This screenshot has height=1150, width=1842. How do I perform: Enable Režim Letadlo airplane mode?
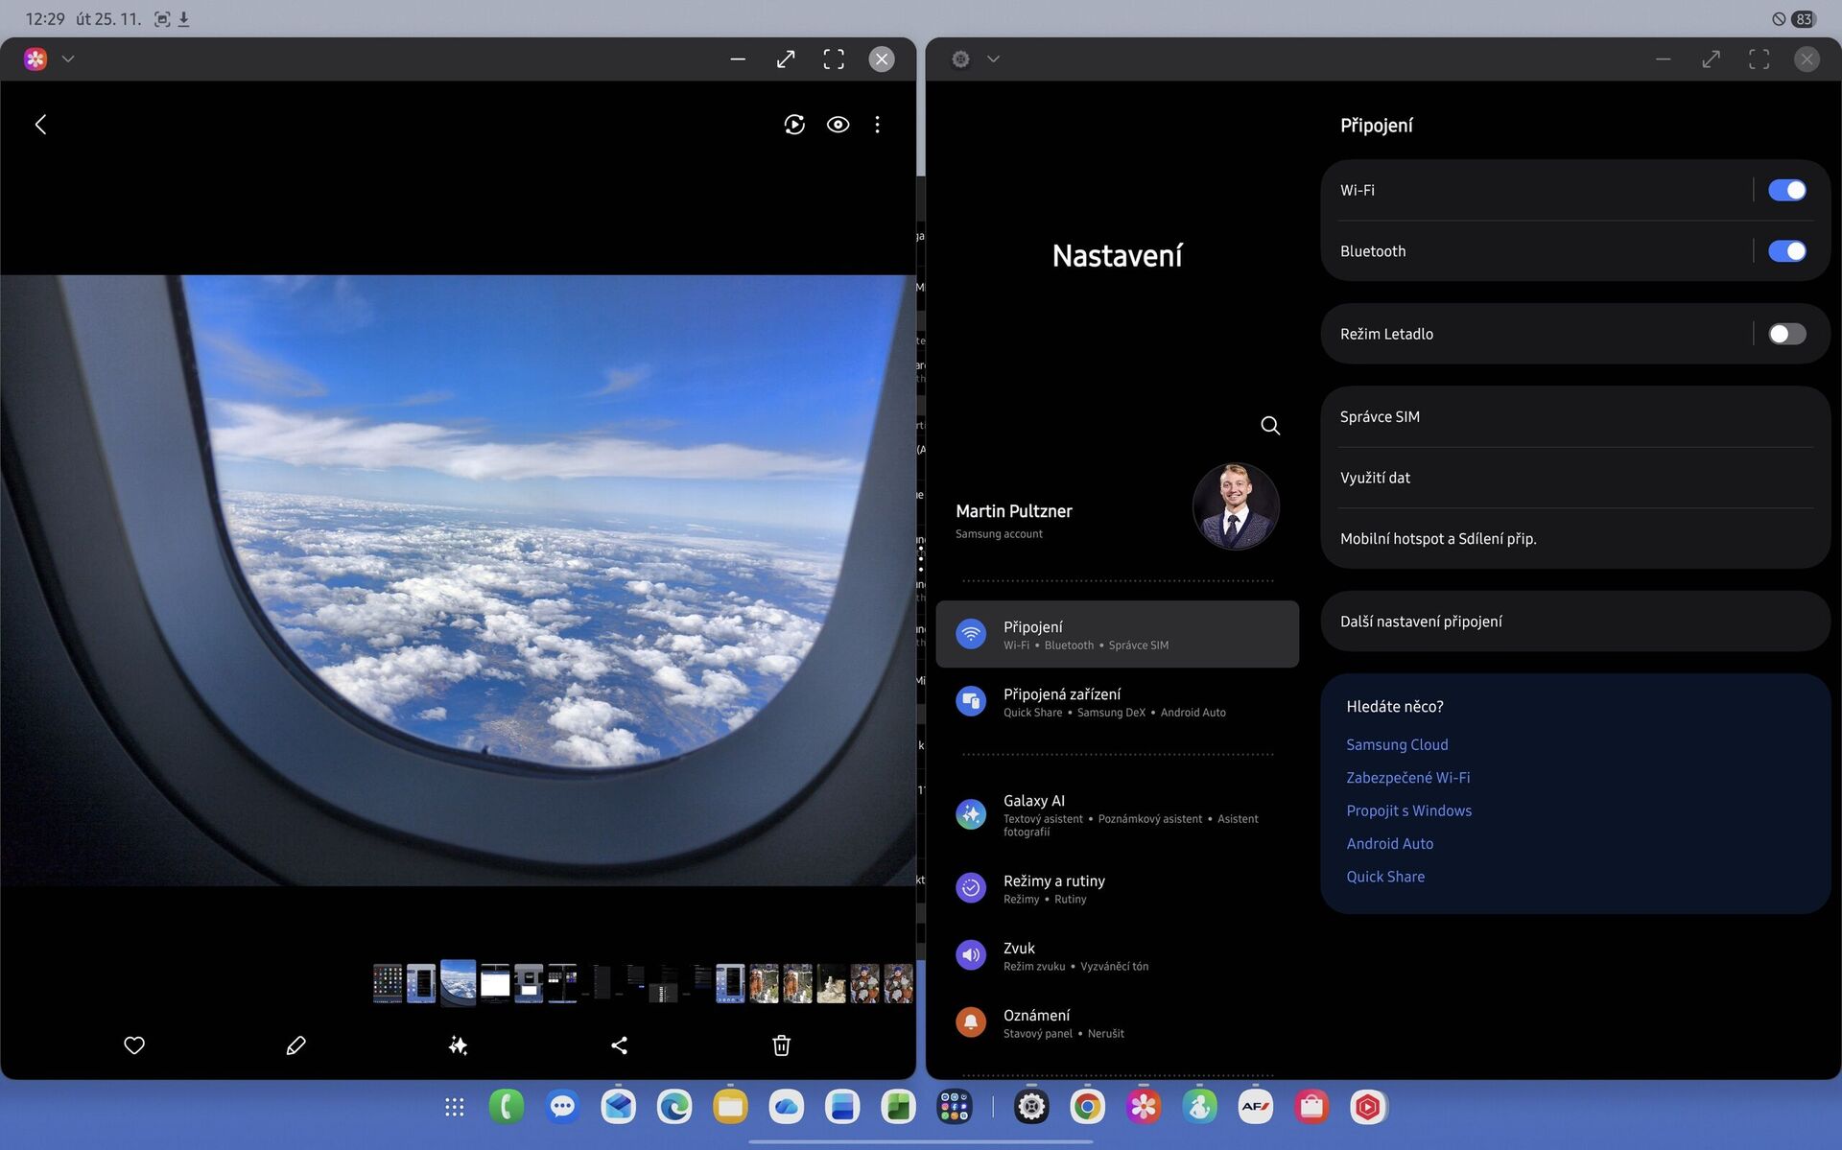click(x=1785, y=334)
